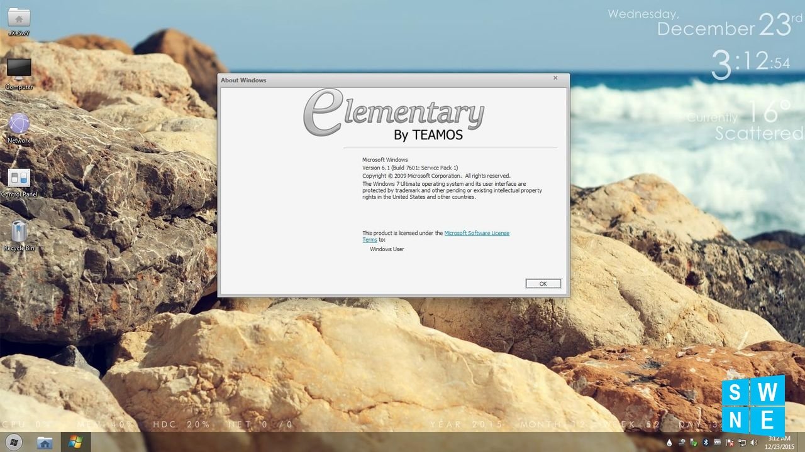Click the 'HDC 20%' desktop meter

click(182, 425)
